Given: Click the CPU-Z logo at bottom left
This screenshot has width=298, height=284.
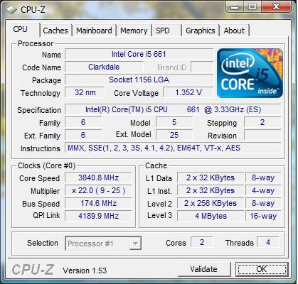Looking at the screenshot, I should tap(33, 270).
